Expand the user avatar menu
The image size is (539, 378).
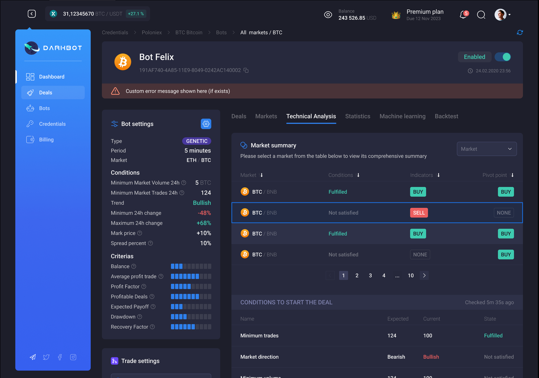click(x=503, y=15)
